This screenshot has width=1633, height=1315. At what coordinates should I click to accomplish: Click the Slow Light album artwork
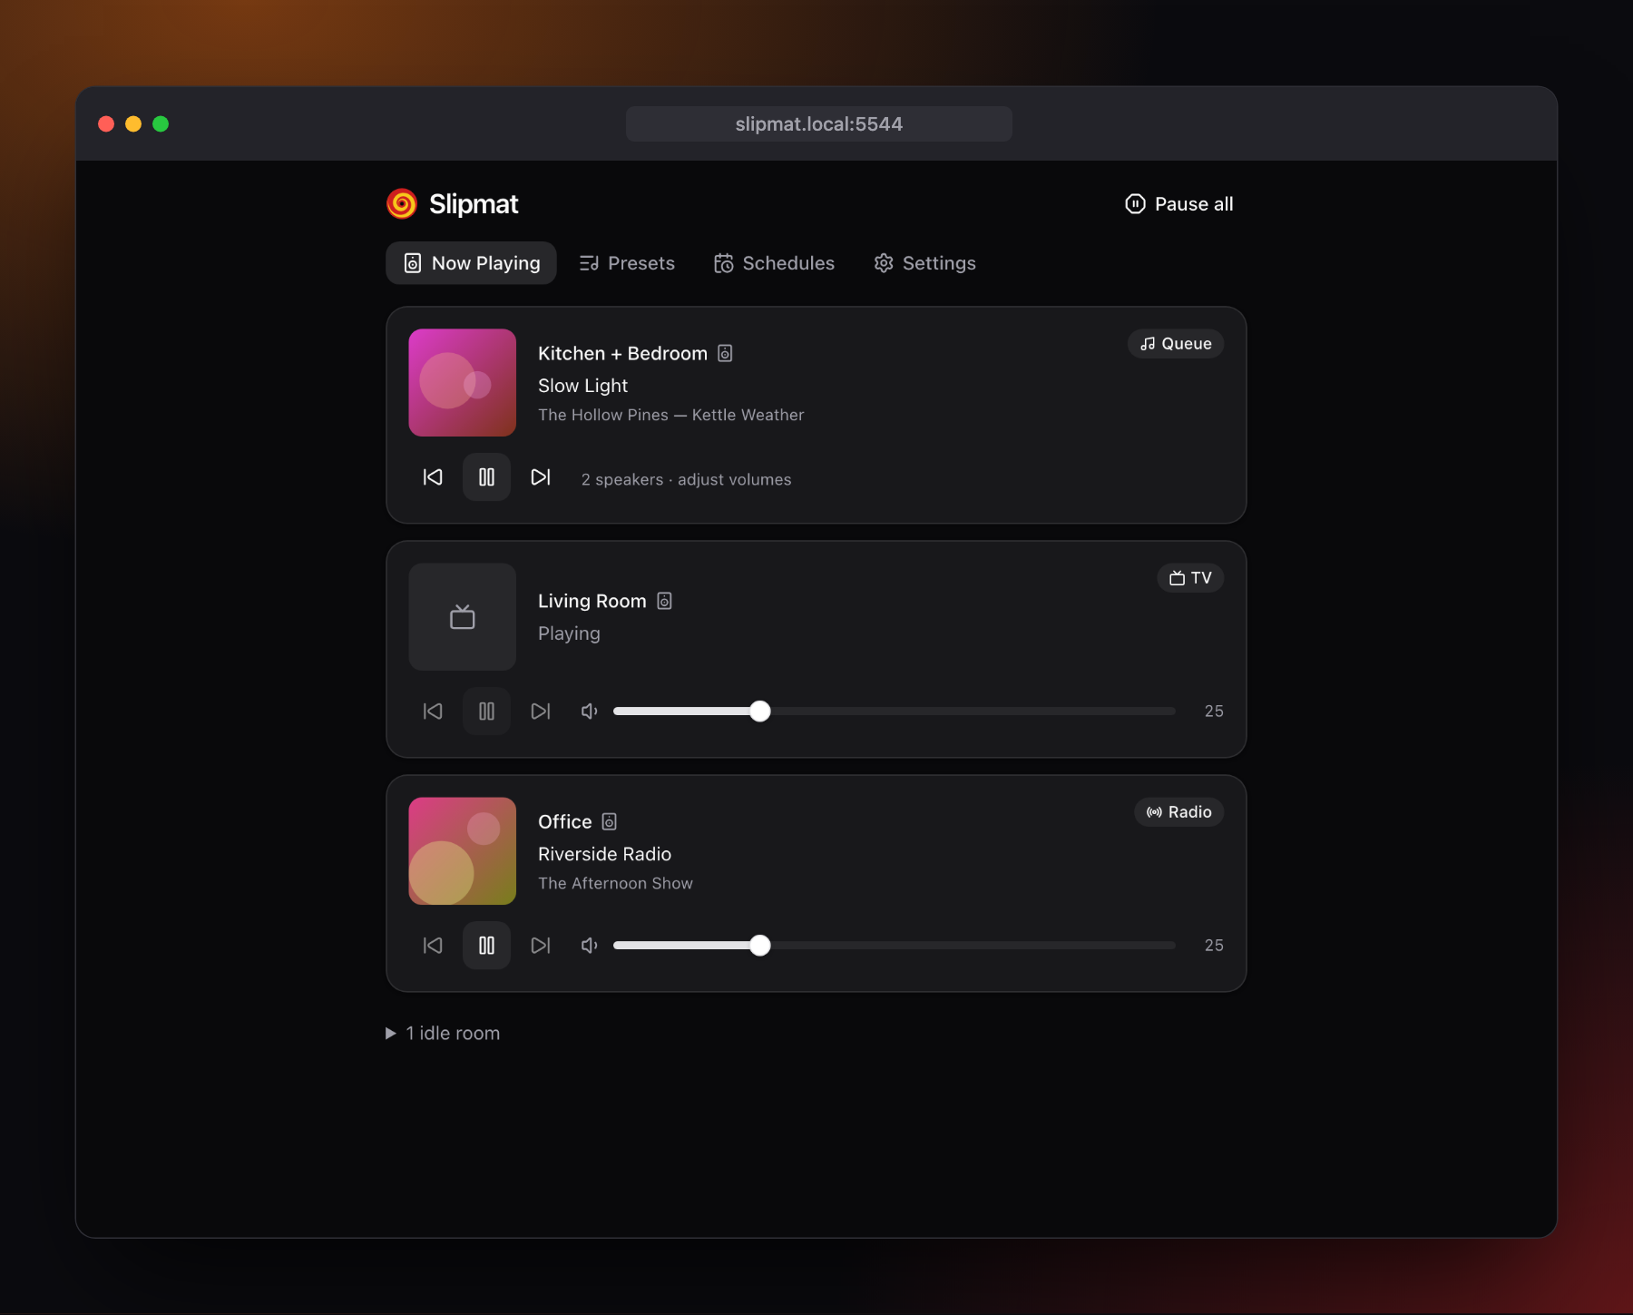click(463, 383)
